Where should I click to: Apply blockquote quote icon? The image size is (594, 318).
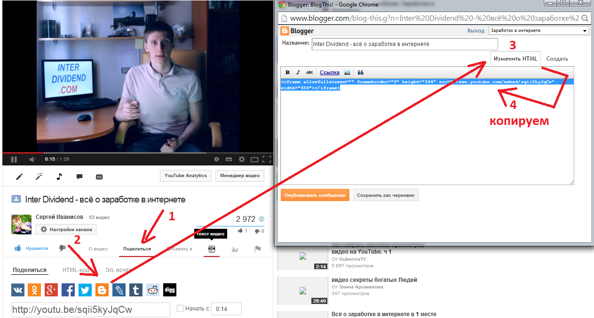[x=361, y=72]
